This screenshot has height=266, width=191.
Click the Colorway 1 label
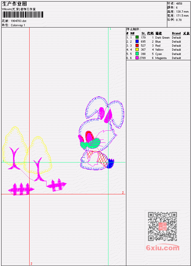tap(18, 25)
